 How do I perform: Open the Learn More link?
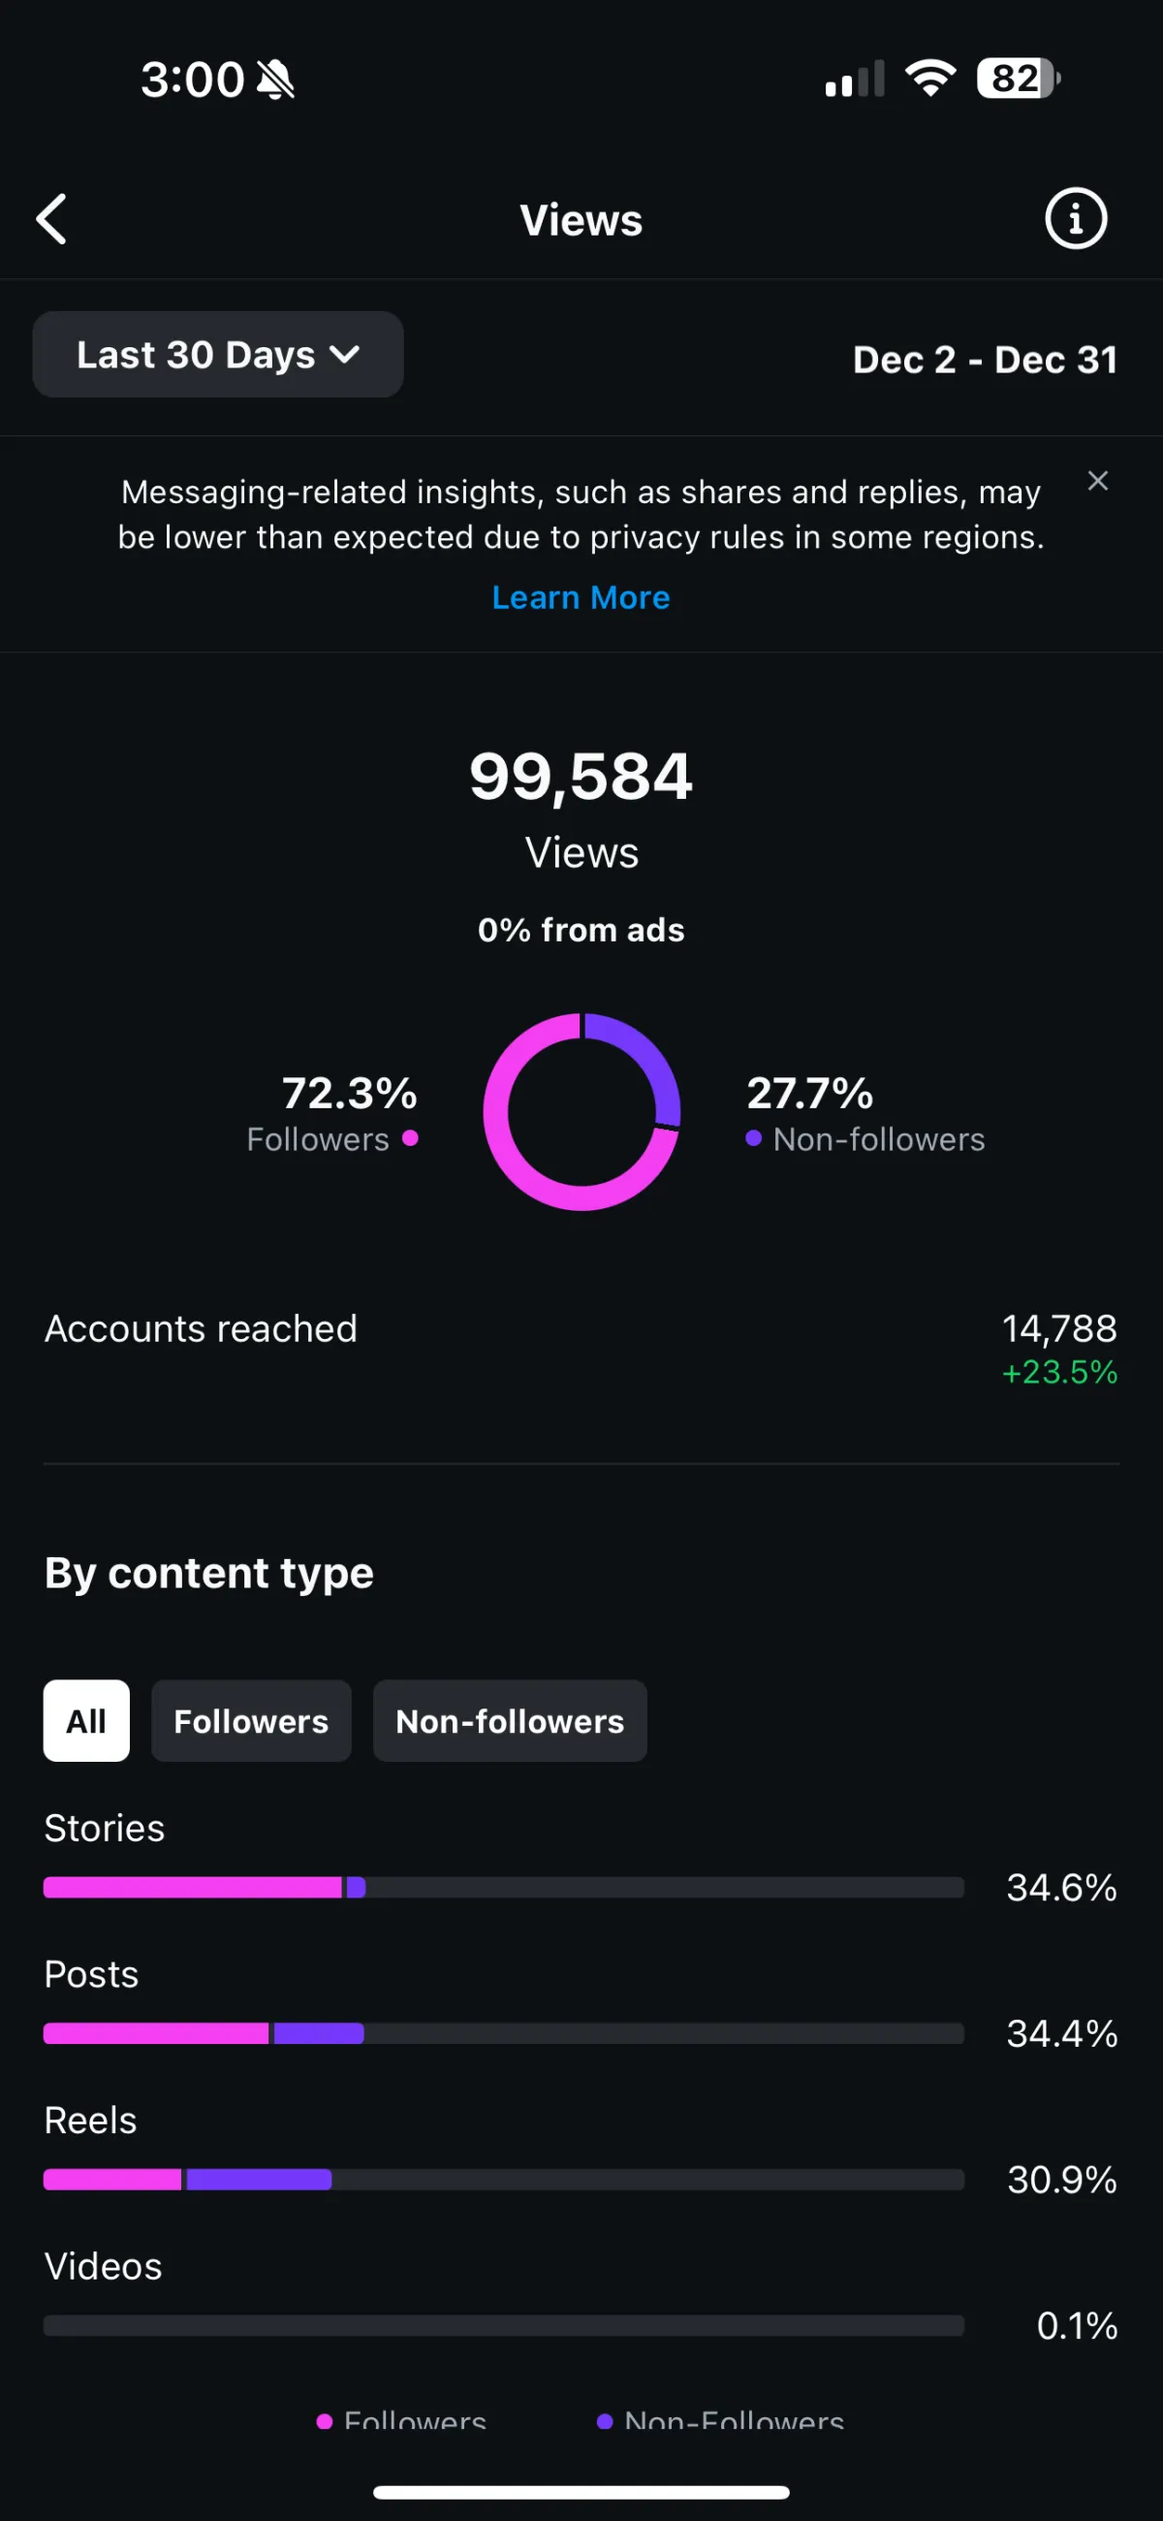(581, 597)
